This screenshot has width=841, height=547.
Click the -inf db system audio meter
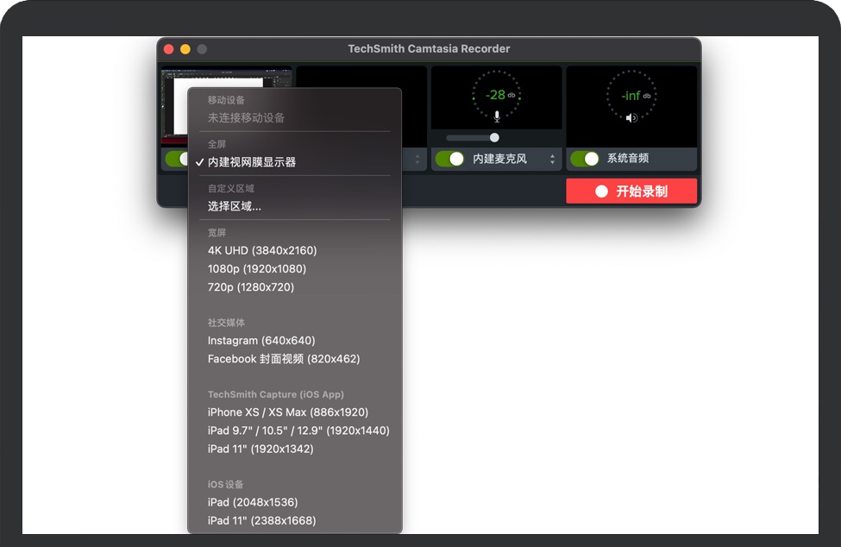click(x=631, y=96)
